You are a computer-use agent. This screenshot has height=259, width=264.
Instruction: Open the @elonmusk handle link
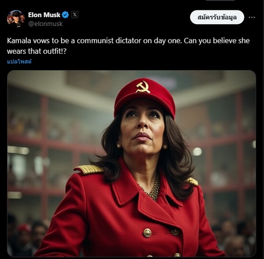point(45,24)
